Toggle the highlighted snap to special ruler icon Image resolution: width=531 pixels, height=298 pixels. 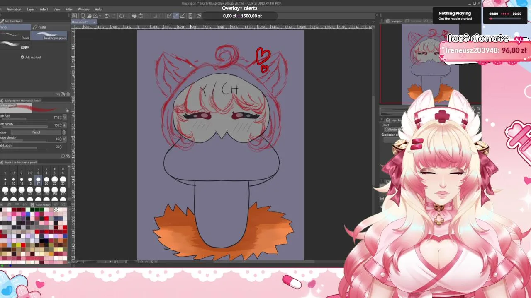tap(176, 16)
